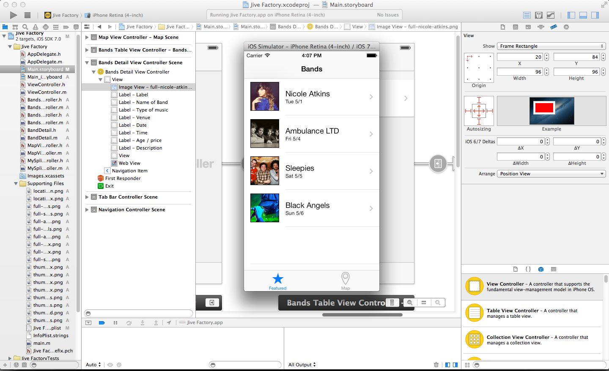Expand the Tab Bar Controller Scene
Viewport: 609px width, 371px height.
(87, 197)
